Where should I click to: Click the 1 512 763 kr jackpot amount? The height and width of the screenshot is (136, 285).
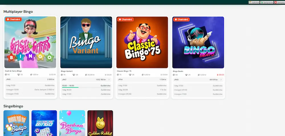click(x=101, y=80)
